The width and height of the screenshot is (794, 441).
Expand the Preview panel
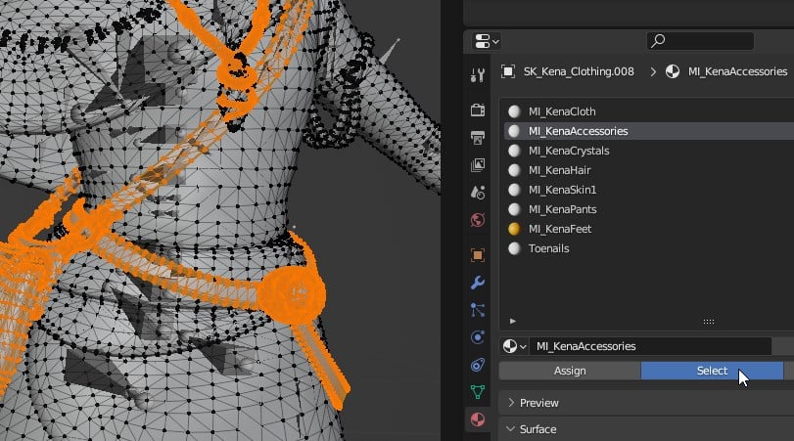(x=646, y=403)
